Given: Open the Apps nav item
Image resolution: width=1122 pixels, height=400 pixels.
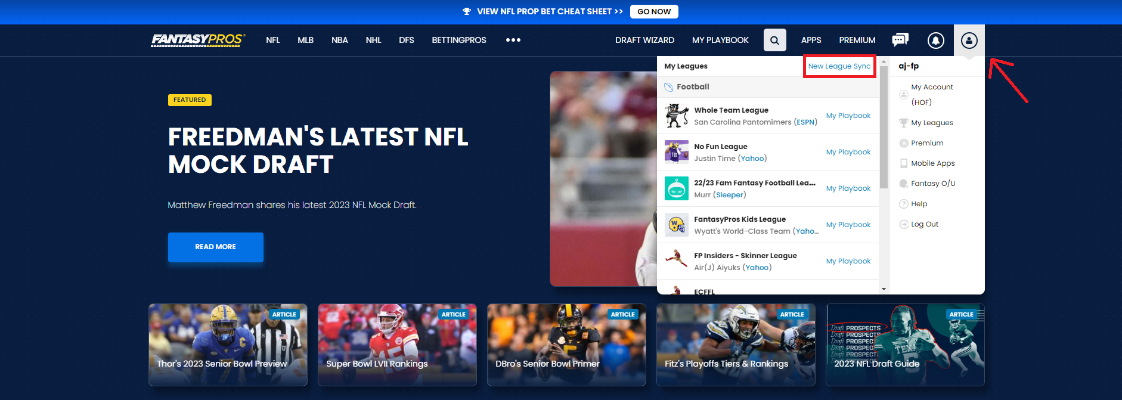Looking at the screenshot, I should point(811,40).
